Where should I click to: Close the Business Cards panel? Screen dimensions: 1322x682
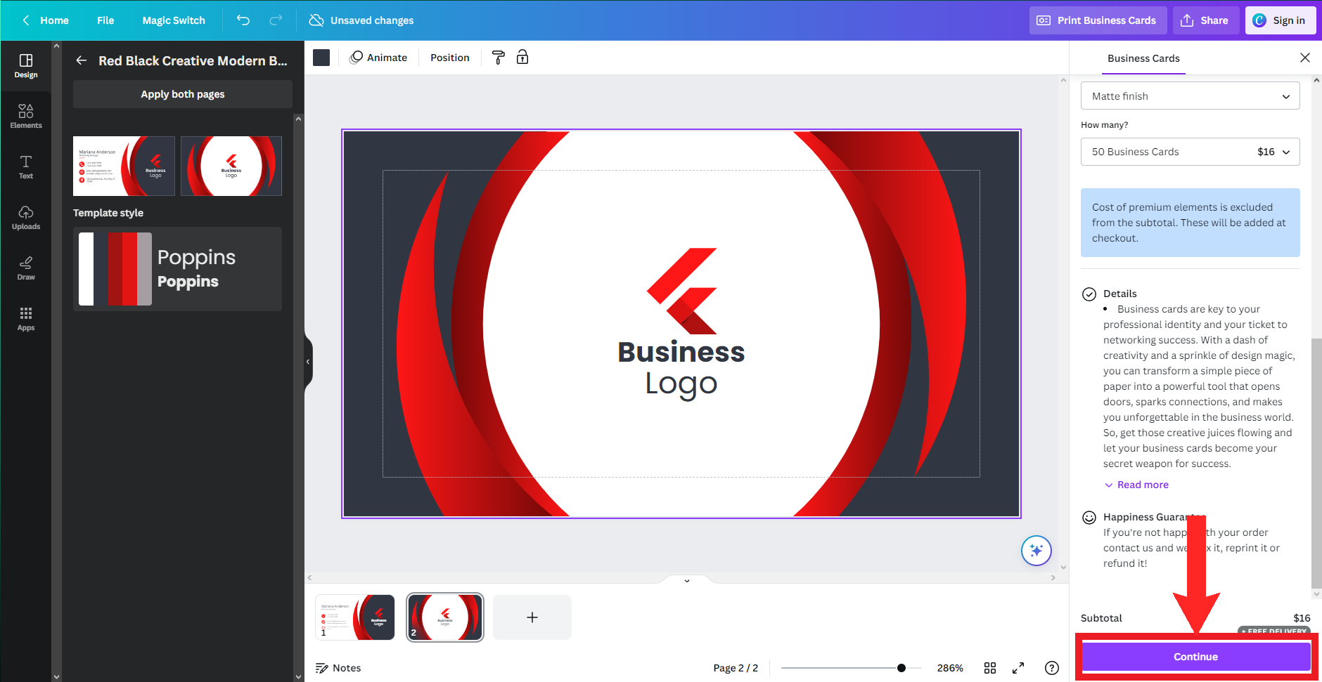coord(1305,58)
